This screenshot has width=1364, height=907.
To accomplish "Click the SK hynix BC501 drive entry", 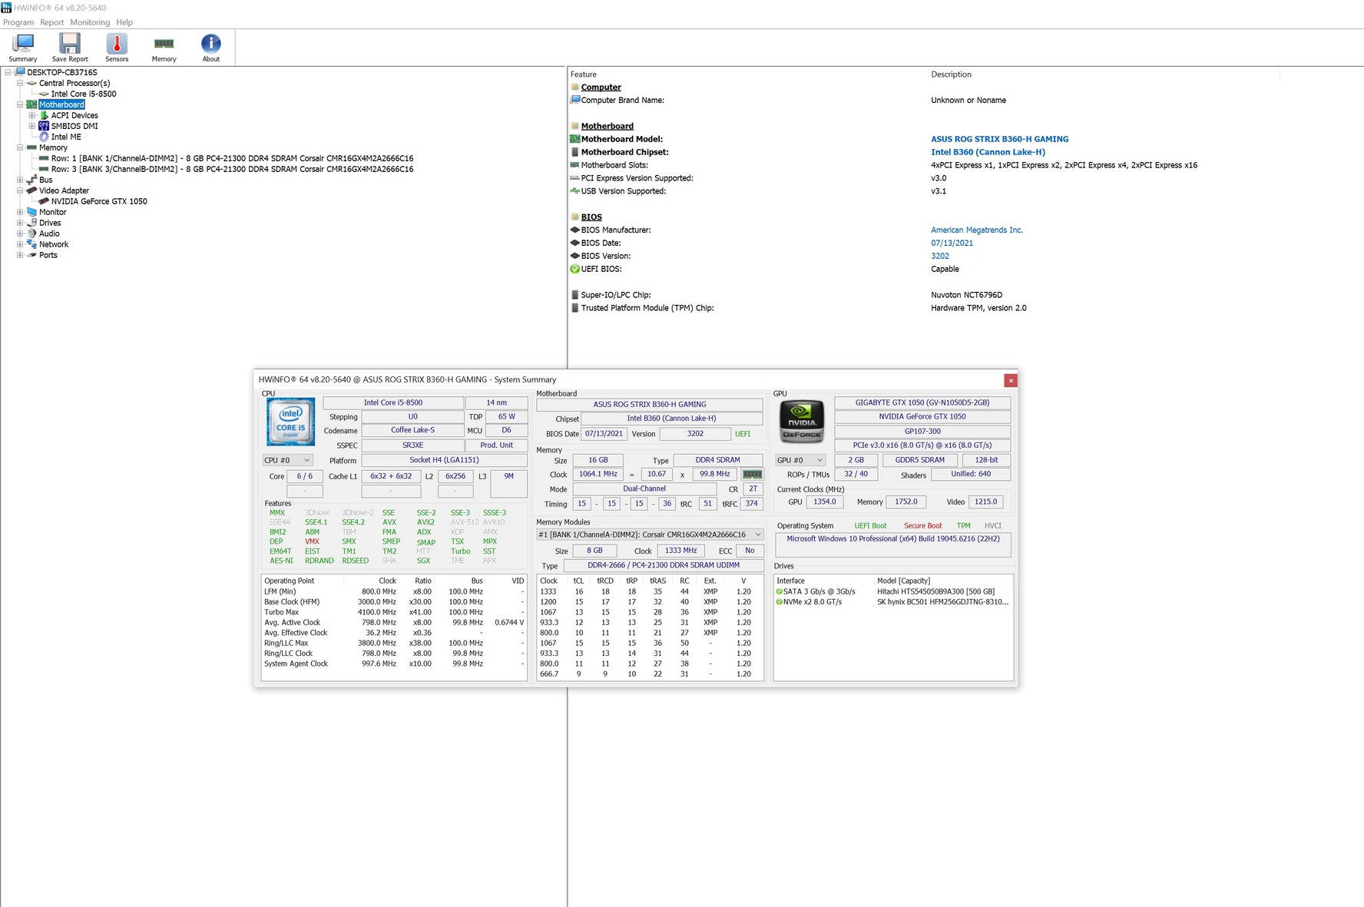I will point(942,602).
